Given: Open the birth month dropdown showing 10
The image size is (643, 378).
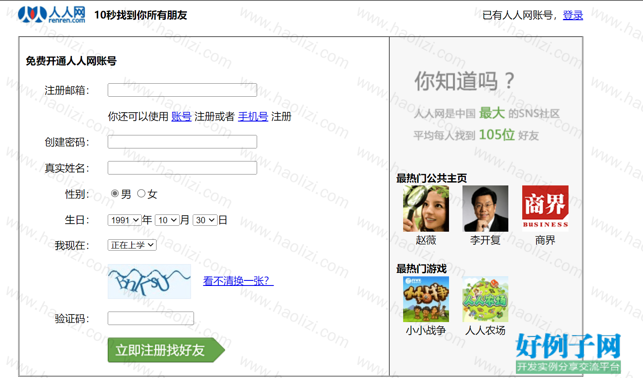Looking at the screenshot, I should 167,220.
